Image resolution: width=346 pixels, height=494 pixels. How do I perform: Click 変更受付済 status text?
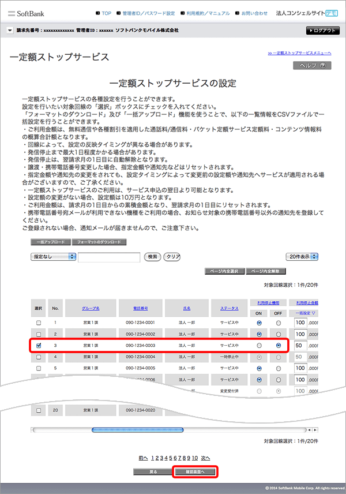(229, 391)
